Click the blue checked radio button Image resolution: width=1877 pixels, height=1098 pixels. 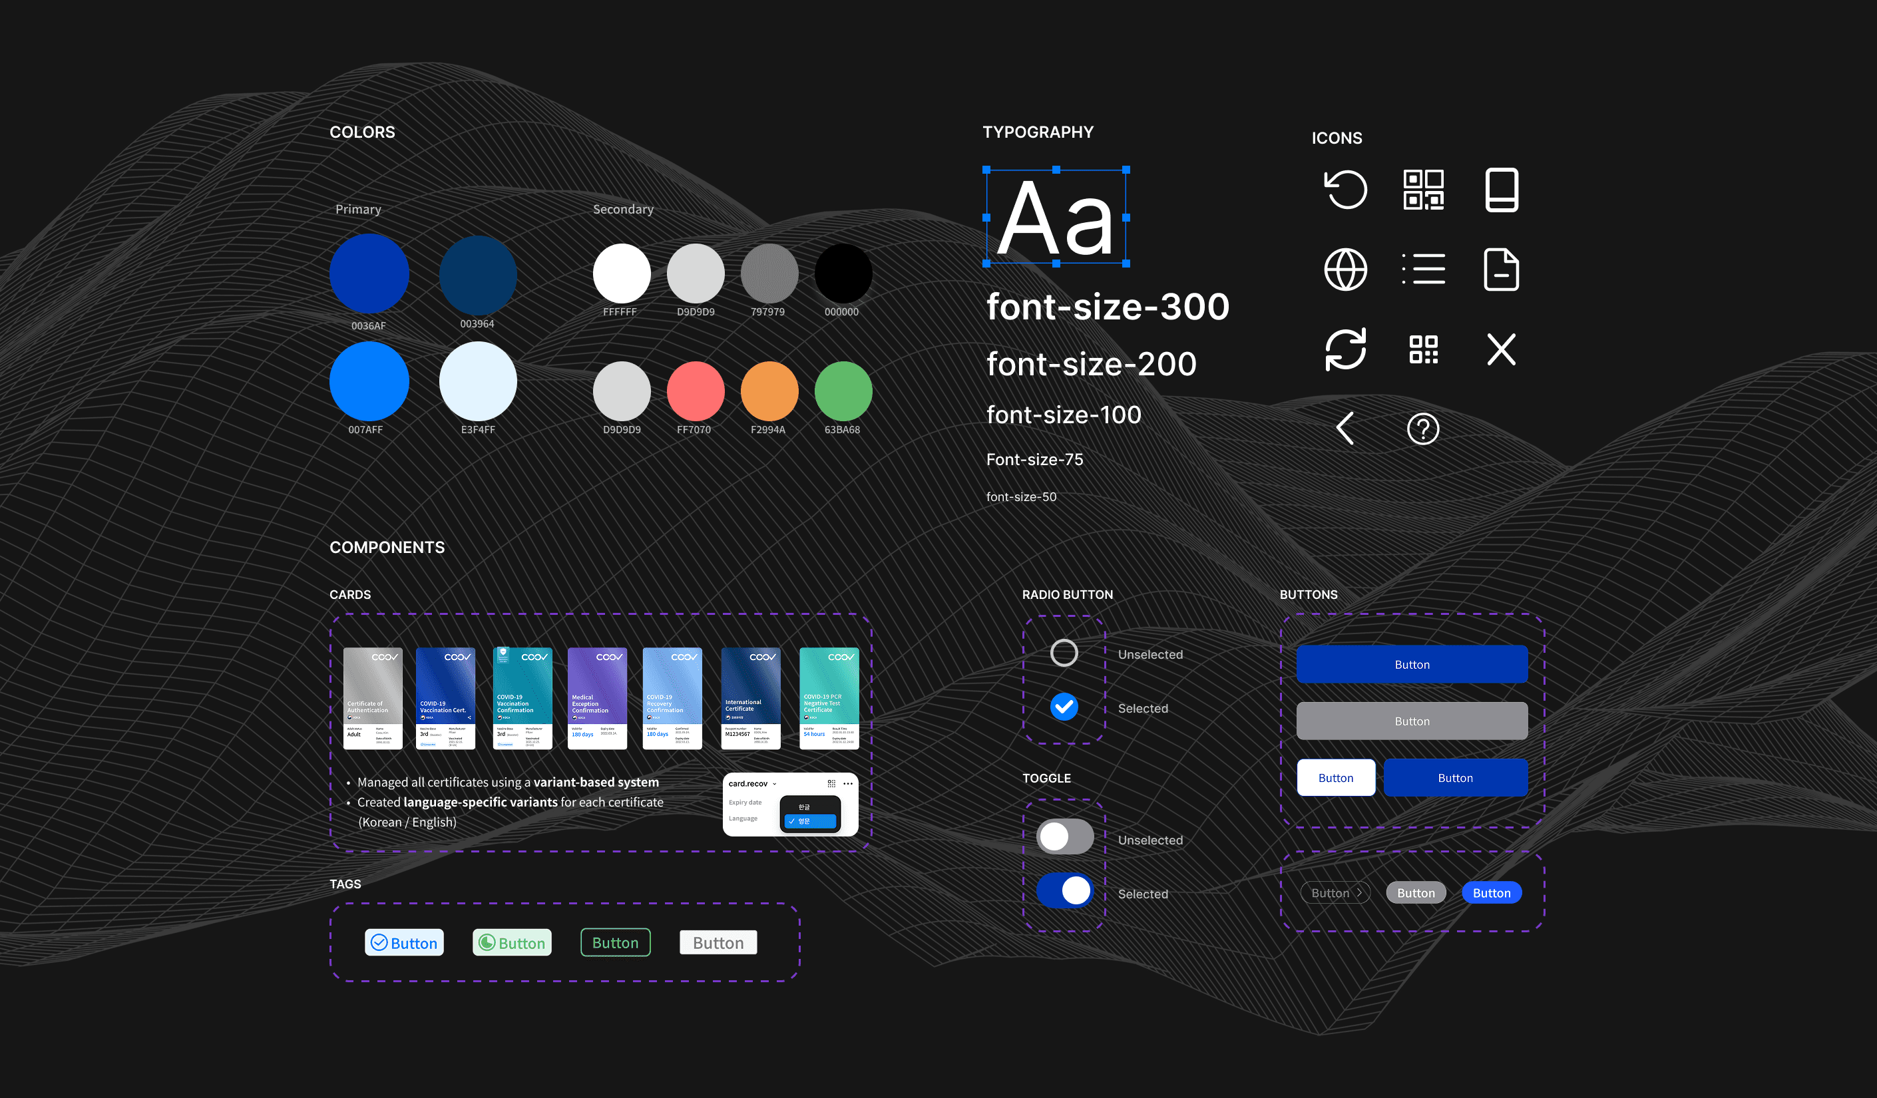click(x=1064, y=707)
